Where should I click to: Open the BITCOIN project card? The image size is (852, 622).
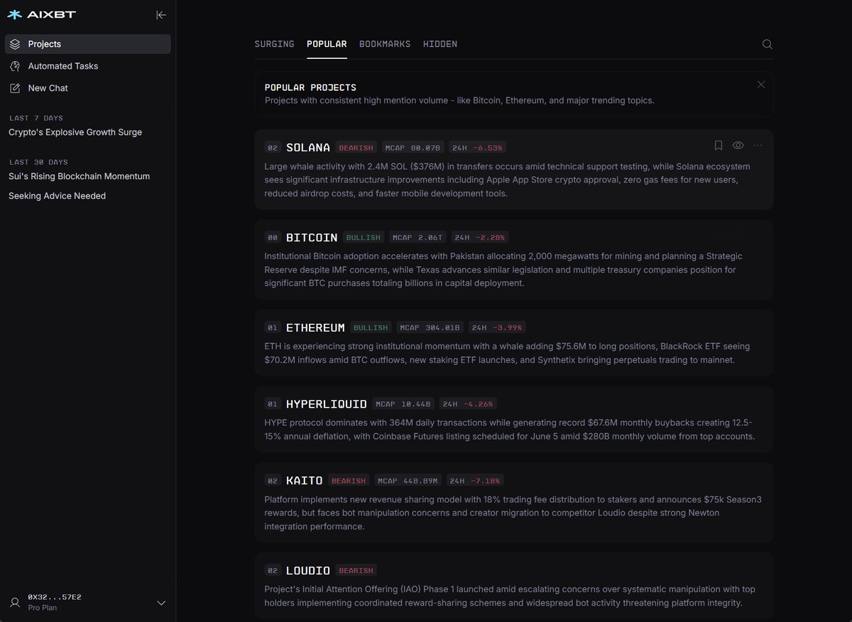coord(514,259)
